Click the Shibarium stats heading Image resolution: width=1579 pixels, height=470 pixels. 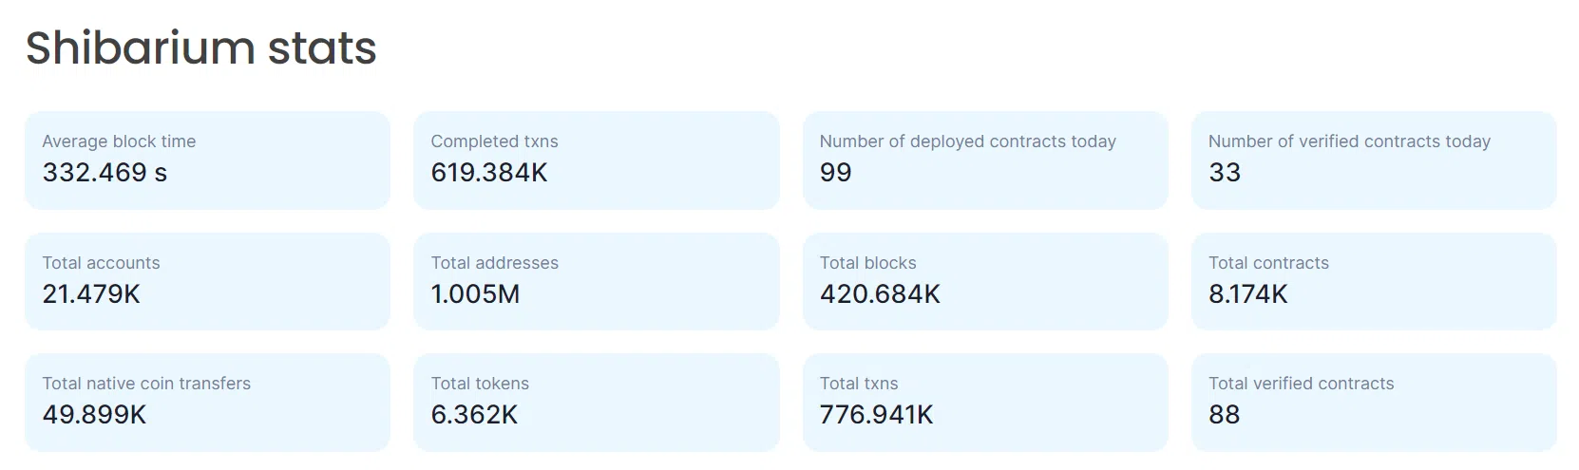[200, 47]
